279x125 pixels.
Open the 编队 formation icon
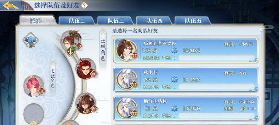pyautogui.click(x=30, y=40)
